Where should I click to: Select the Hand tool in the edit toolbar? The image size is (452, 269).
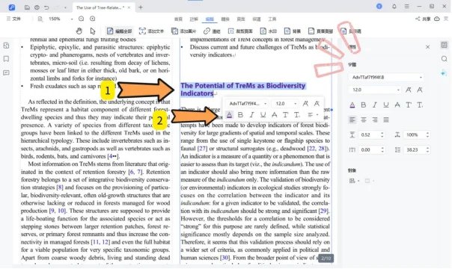coord(79,31)
